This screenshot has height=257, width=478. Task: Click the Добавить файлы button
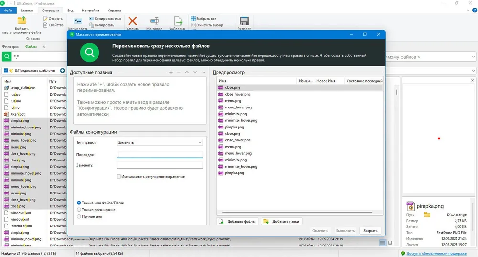coord(238,221)
